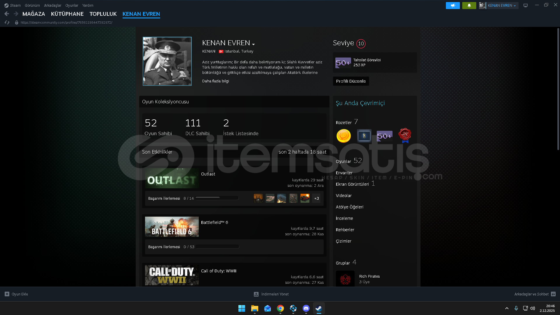
Task: Open the gold coin badge
Action: (343, 136)
